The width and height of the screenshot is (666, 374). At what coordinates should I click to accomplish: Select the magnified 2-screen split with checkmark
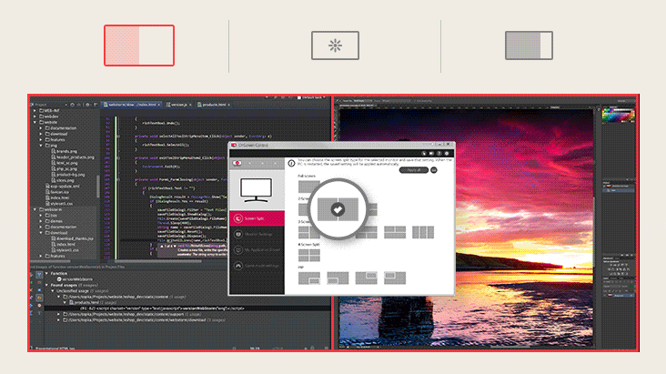coord(338,209)
